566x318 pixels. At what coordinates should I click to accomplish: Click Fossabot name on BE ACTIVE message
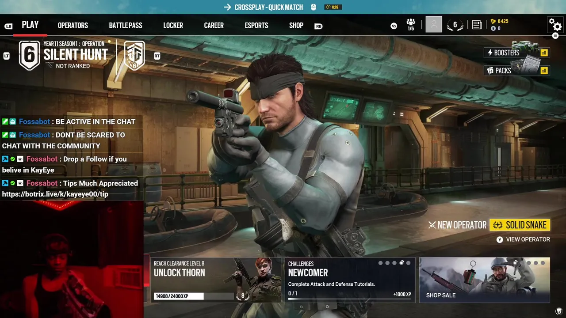click(34, 121)
